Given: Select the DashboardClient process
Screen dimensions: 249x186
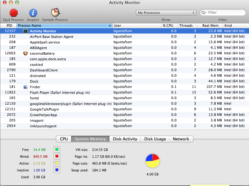Looking at the screenshot, I should pos(124,70).
